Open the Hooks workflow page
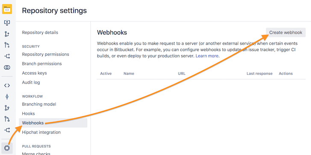 pos(28,113)
